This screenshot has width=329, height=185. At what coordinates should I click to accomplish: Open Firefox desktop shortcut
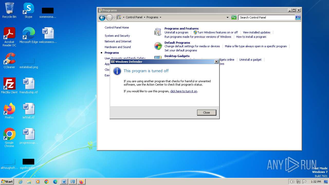point(9,111)
